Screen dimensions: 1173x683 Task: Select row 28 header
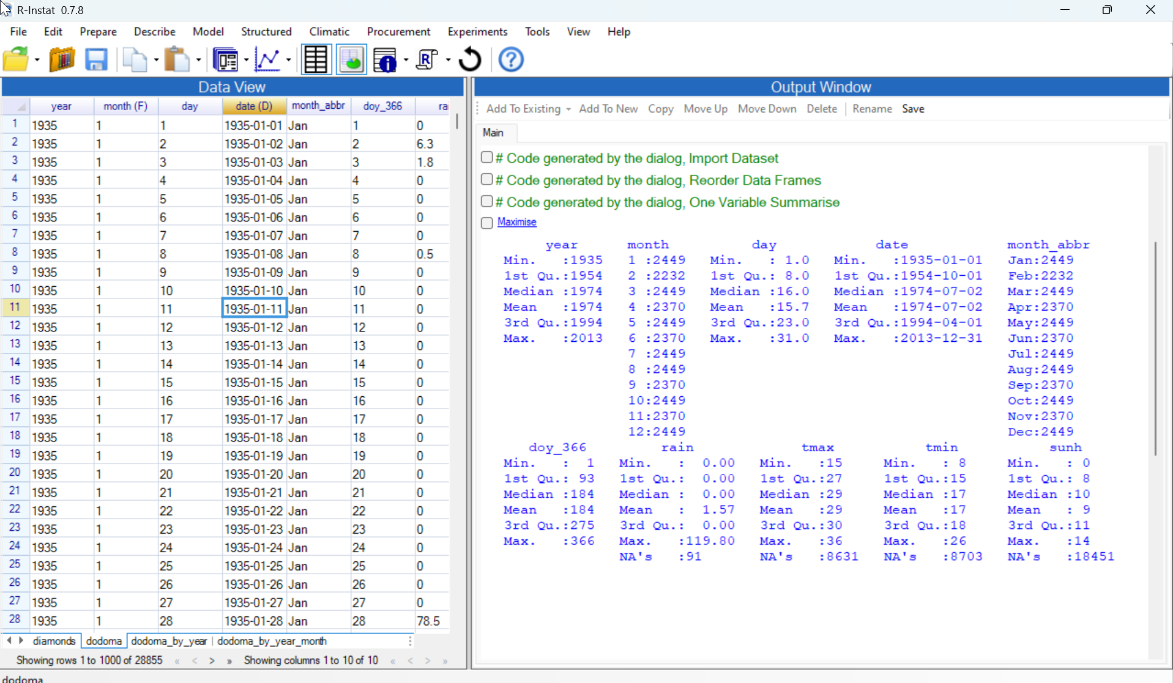[x=15, y=620]
